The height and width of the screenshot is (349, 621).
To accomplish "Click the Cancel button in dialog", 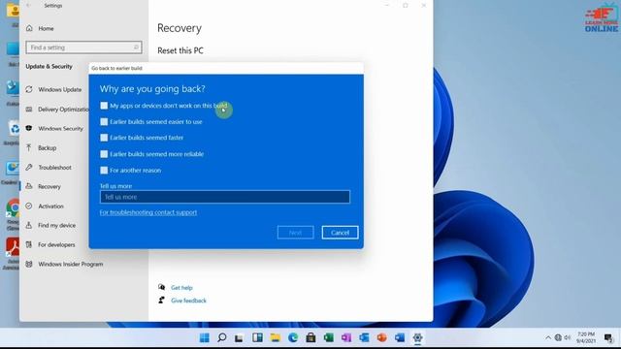I will [x=340, y=233].
